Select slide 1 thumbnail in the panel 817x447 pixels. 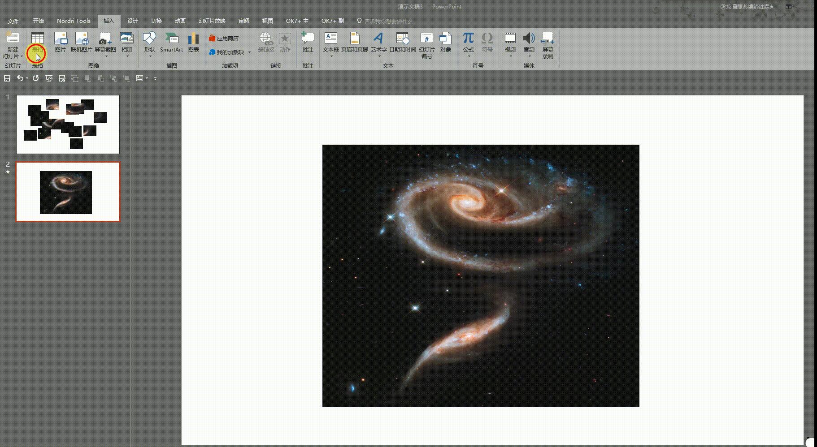click(68, 124)
